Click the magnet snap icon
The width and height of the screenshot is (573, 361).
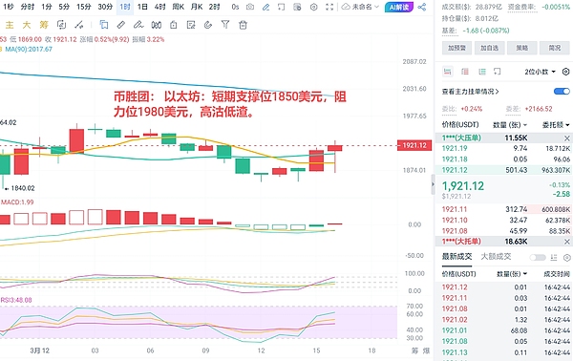pos(208,25)
